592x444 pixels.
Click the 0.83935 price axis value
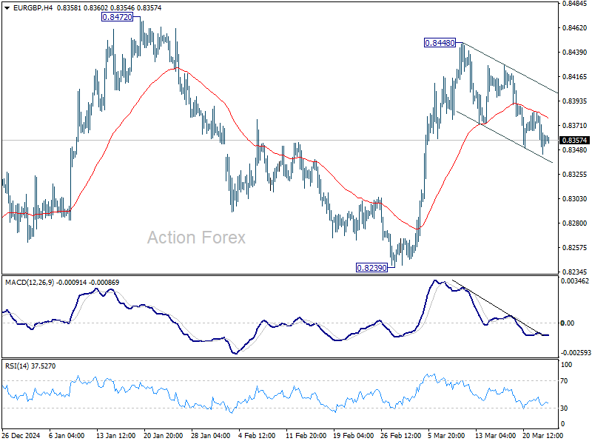[575, 101]
